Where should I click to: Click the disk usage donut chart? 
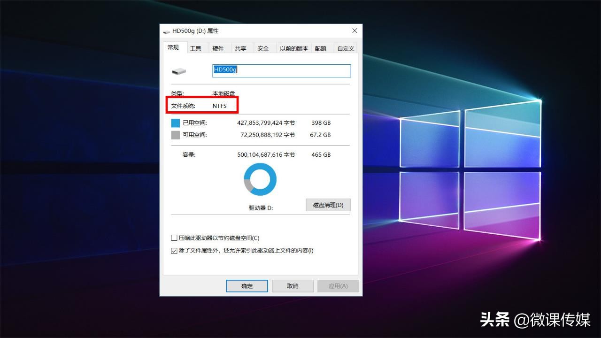pos(260,179)
